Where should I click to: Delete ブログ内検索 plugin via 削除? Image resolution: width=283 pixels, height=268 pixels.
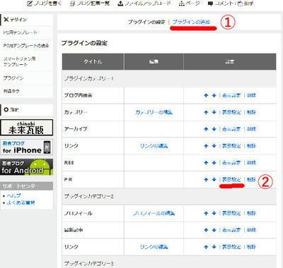coord(251,95)
